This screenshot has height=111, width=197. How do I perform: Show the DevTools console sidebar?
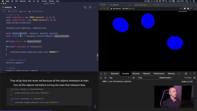point(101,78)
